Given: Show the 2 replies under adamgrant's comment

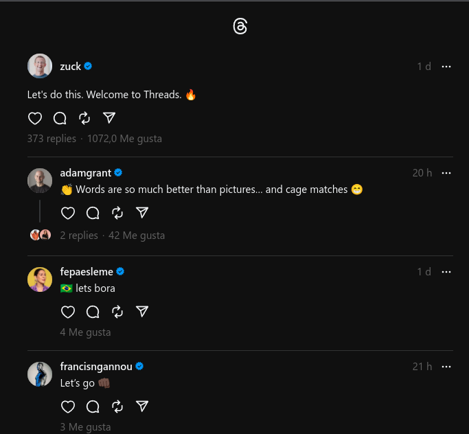Looking at the screenshot, I should click(79, 236).
